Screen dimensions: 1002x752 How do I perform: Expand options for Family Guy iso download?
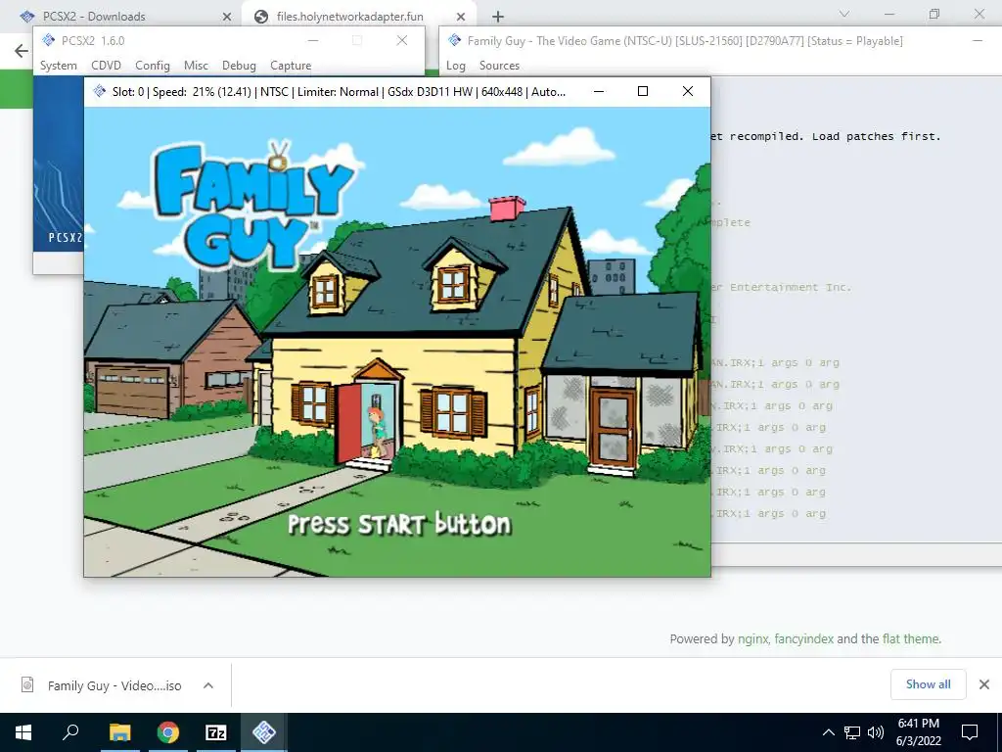(x=208, y=685)
